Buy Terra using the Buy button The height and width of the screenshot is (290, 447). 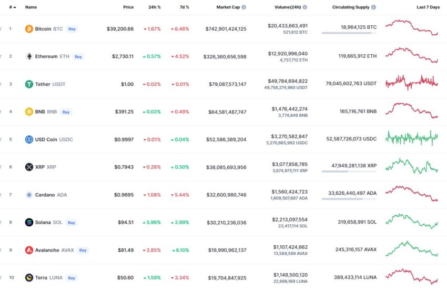point(72,278)
